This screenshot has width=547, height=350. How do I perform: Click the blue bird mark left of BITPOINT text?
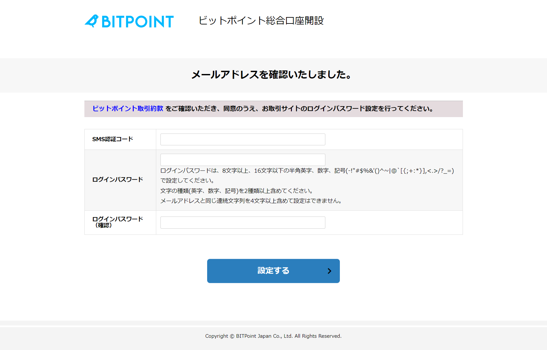coord(92,21)
